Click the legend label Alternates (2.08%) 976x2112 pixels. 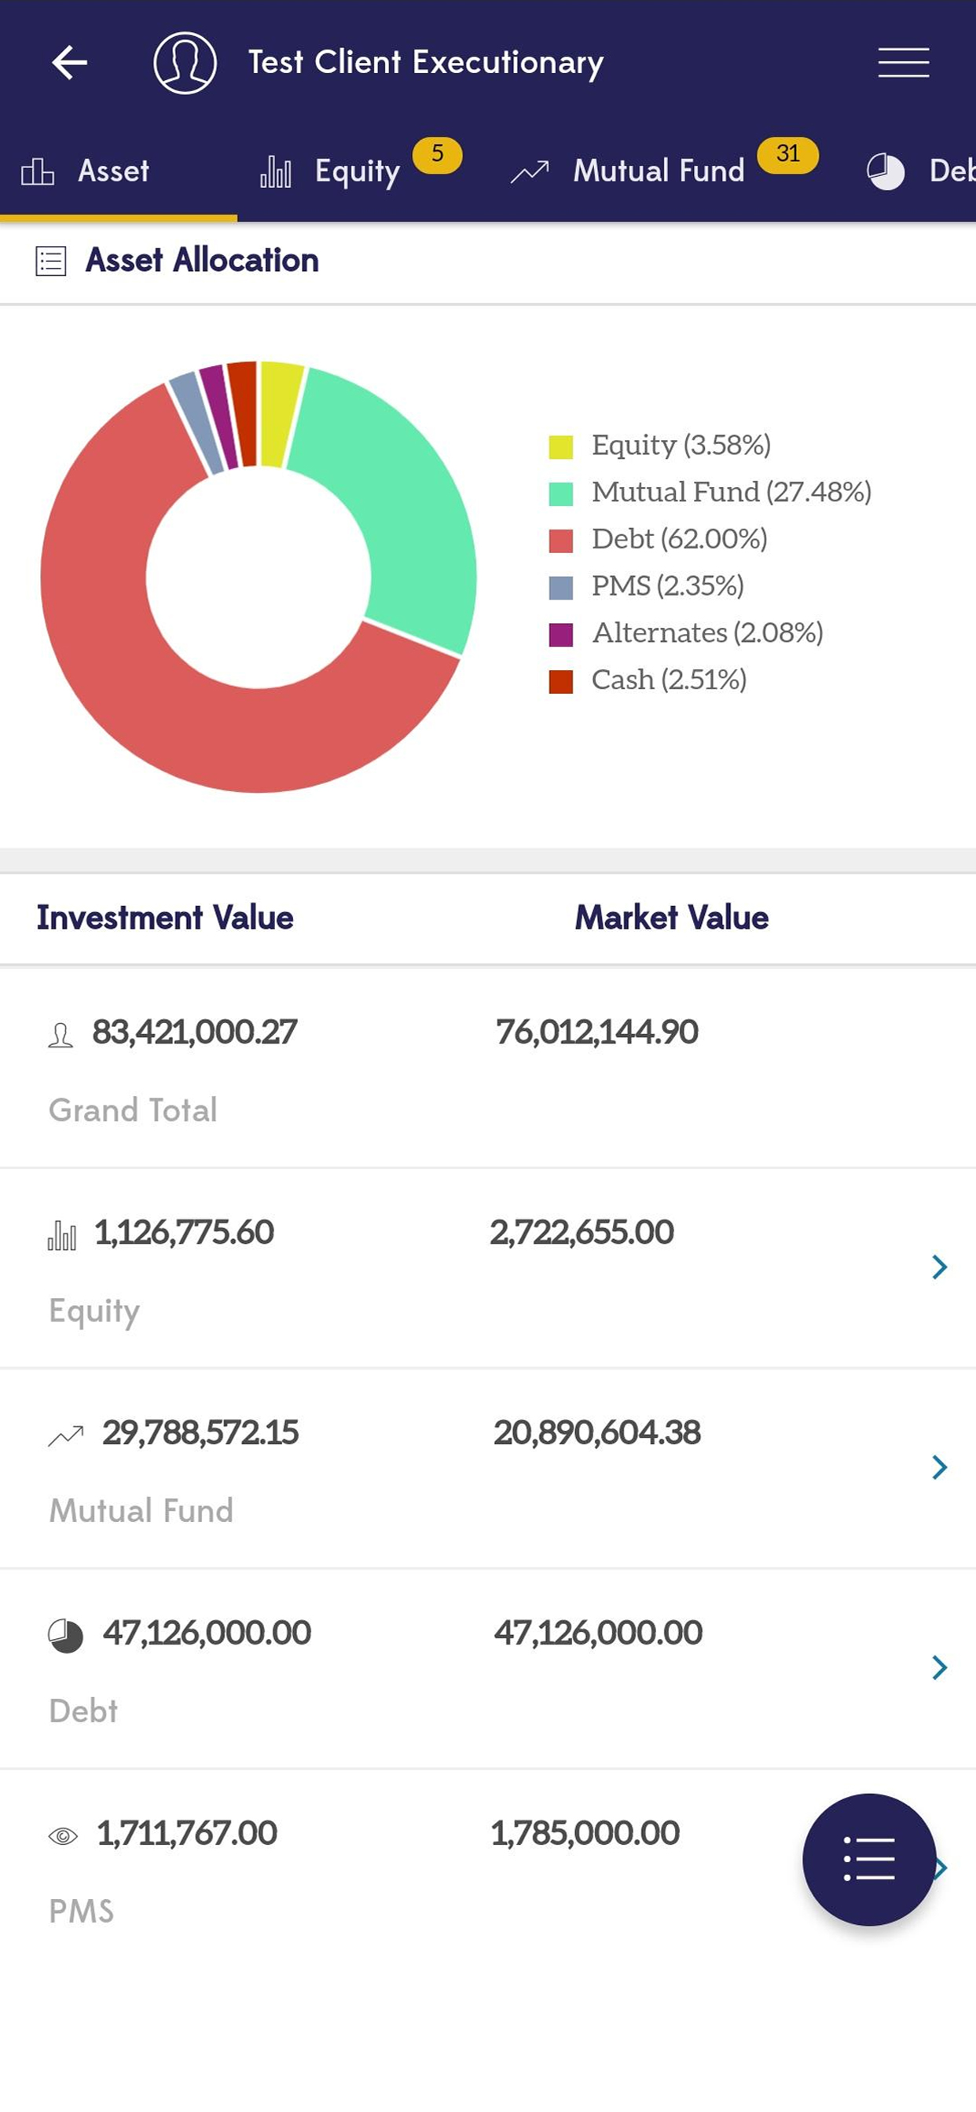(707, 632)
